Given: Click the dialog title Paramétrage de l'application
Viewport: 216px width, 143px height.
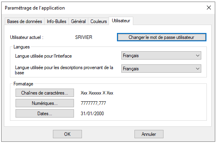Looking at the screenshot, I should click(x=35, y=8).
